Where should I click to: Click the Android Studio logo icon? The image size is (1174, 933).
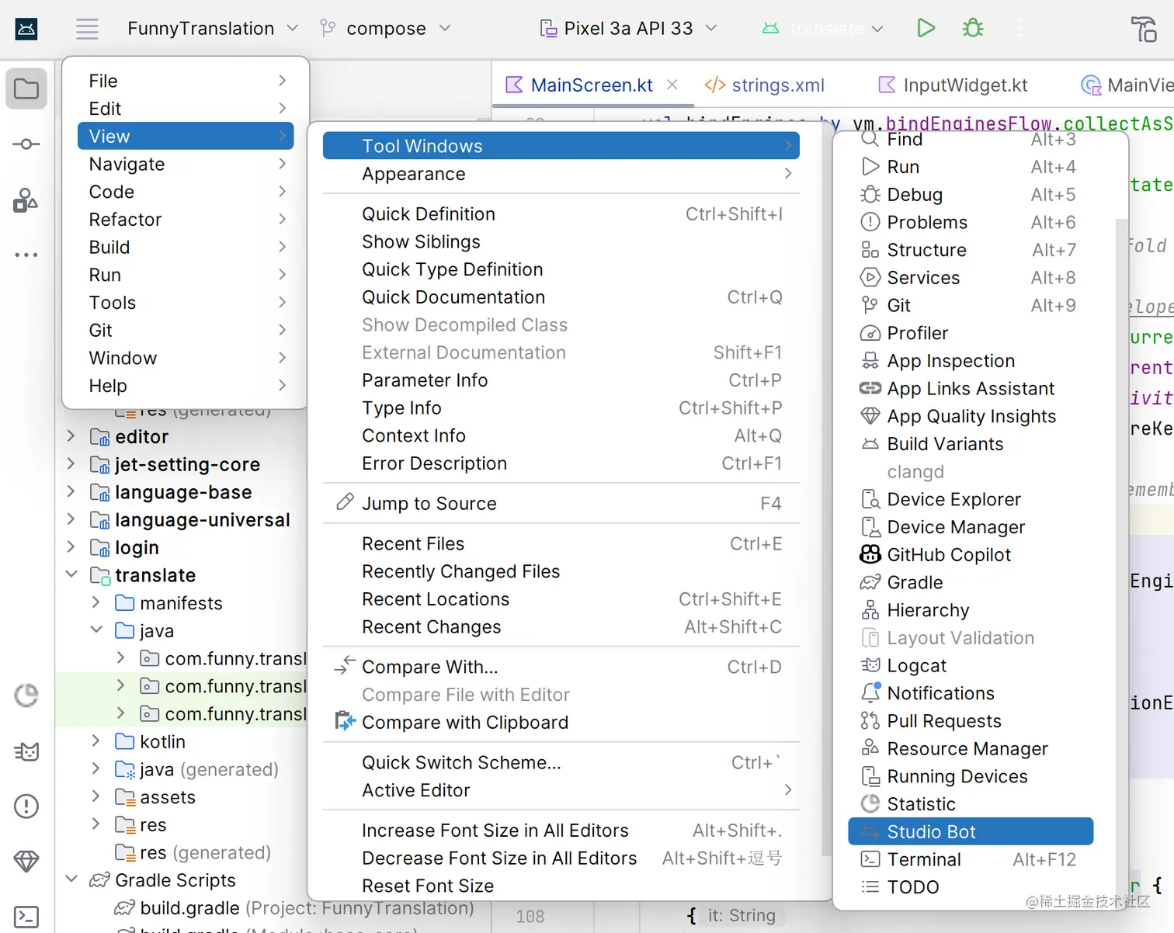(26, 29)
